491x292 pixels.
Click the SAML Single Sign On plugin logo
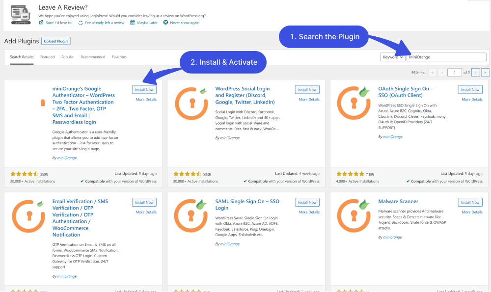click(191, 215)
